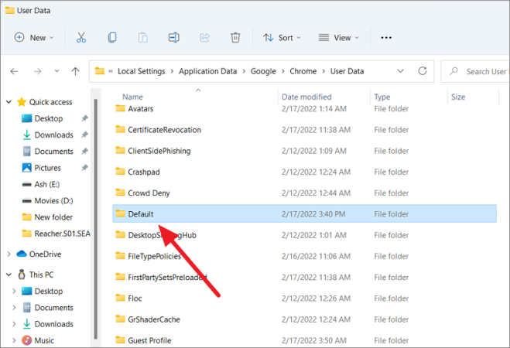Select the Crowd Deny folder name
Screen dimensions: 510x348
coord(149,193)
